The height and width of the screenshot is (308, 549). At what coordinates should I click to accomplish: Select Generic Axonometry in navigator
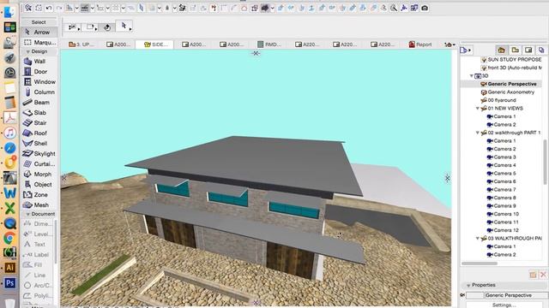point(508,92)
